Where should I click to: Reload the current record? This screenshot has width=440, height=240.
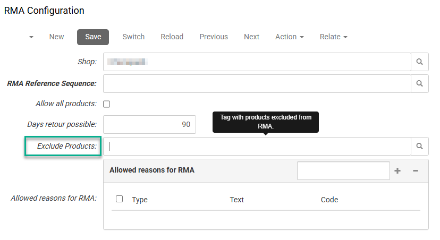coord(172,37)
